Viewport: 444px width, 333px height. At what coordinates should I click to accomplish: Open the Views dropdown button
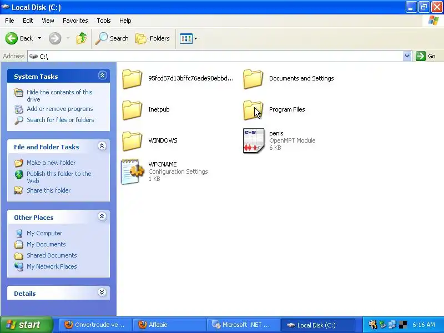click(x=188, y=38)
